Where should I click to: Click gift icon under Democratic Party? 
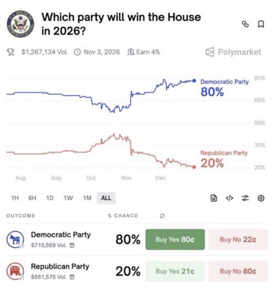(72, 245)
